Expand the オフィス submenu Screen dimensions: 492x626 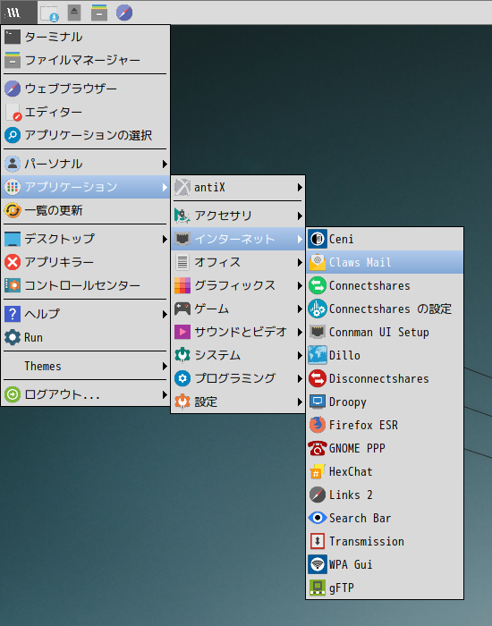(238, 262)
